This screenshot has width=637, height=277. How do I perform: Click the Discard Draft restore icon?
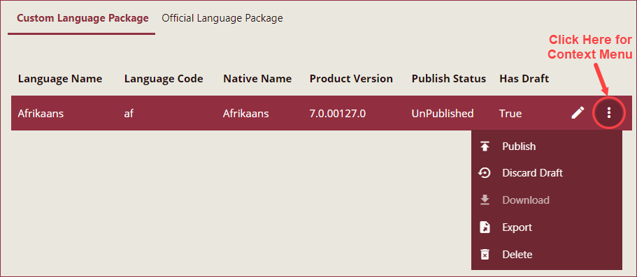click(485, 173)
